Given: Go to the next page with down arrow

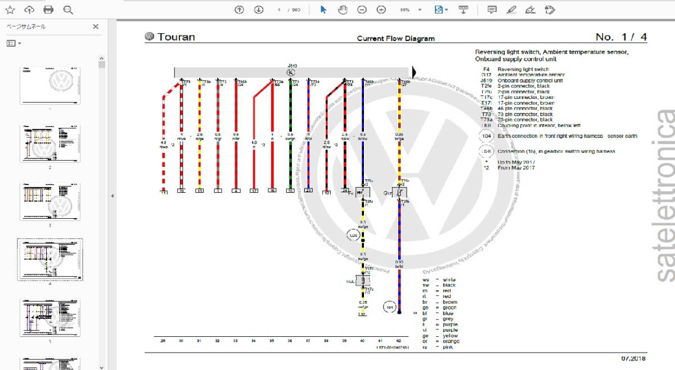Looking at the screenshot, I should 259,10.
